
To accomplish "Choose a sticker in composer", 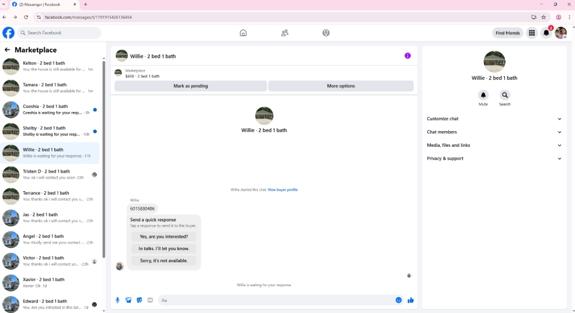I will pyautogui.click(x=140, y=300).
